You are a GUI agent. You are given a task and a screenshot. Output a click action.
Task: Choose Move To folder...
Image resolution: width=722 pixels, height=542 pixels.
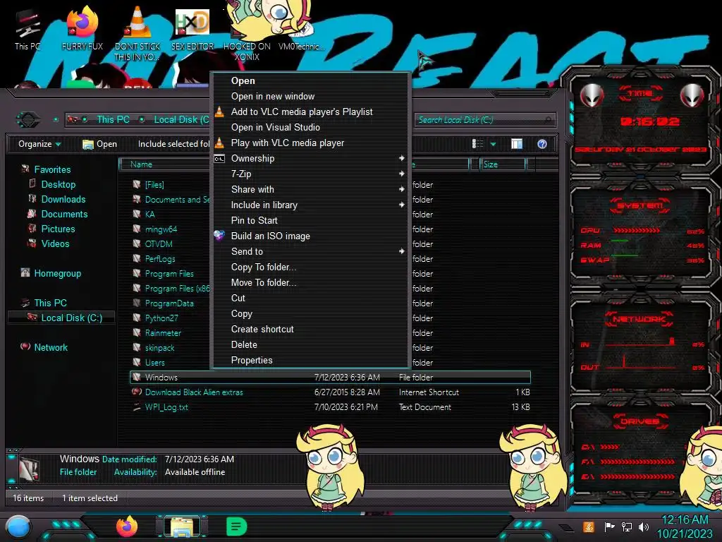(310, 282)
